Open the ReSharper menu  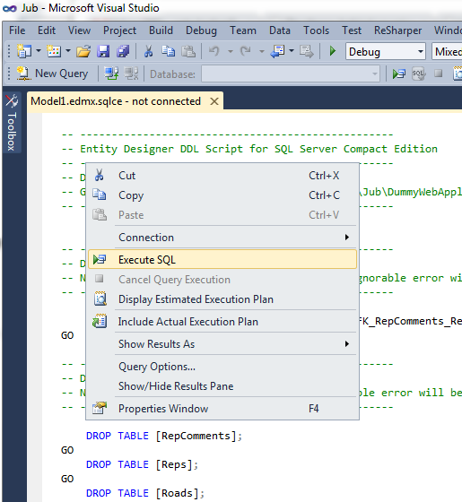point(397,30)
